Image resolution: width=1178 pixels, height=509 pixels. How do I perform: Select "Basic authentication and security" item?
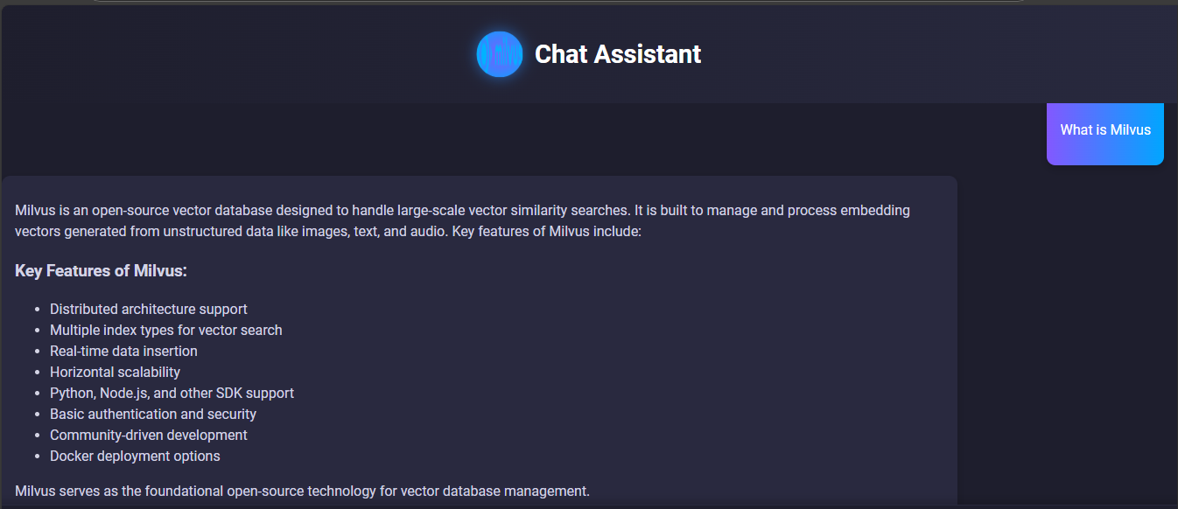[x=153, y=415]
